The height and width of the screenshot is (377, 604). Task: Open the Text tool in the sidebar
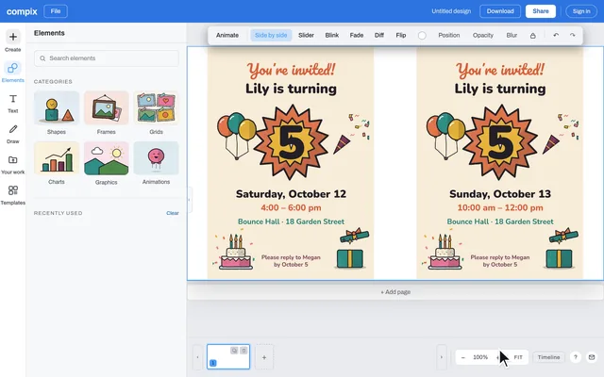12,103
